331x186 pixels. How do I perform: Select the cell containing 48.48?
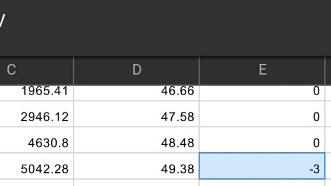(137, 140)
